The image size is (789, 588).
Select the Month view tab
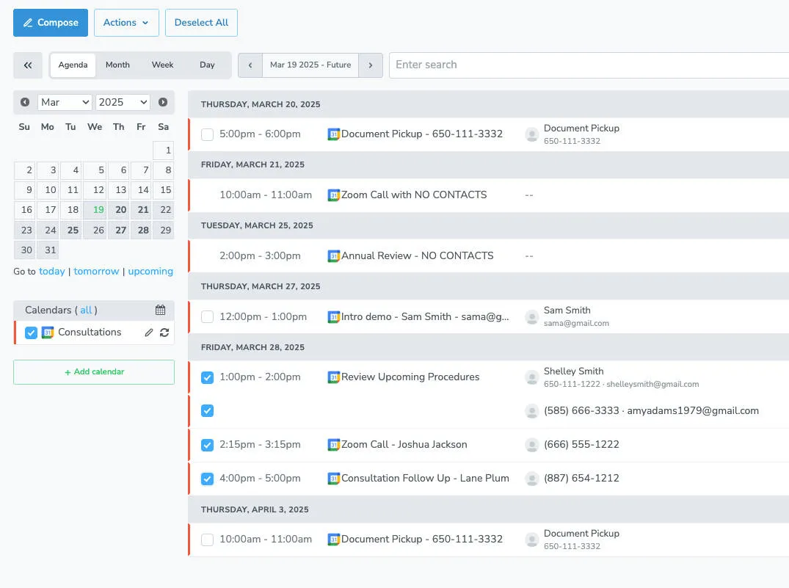[x=117, y=65]
